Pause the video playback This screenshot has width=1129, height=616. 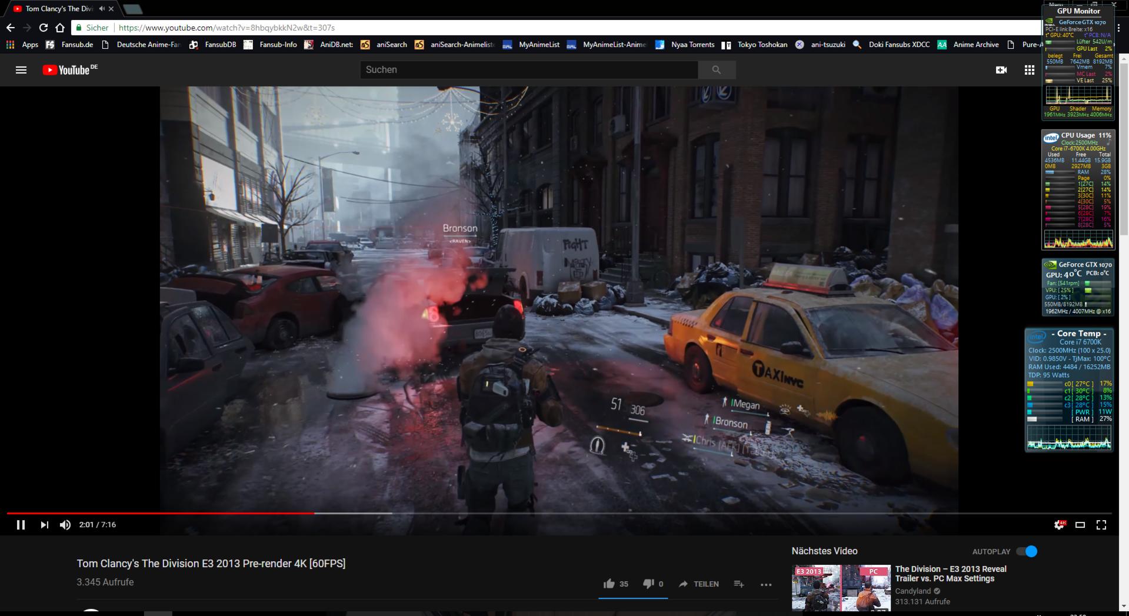(x=21, y=525)
